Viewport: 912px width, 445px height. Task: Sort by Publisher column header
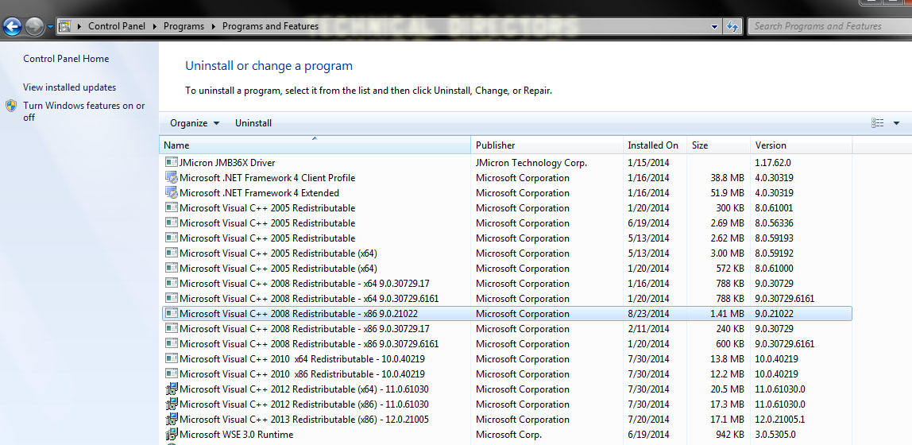pyautogui.click(x=547, y=145)
